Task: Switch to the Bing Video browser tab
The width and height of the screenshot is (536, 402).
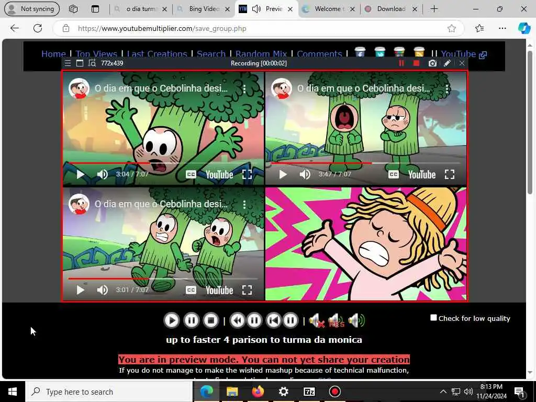Action: tap(204, 9)
